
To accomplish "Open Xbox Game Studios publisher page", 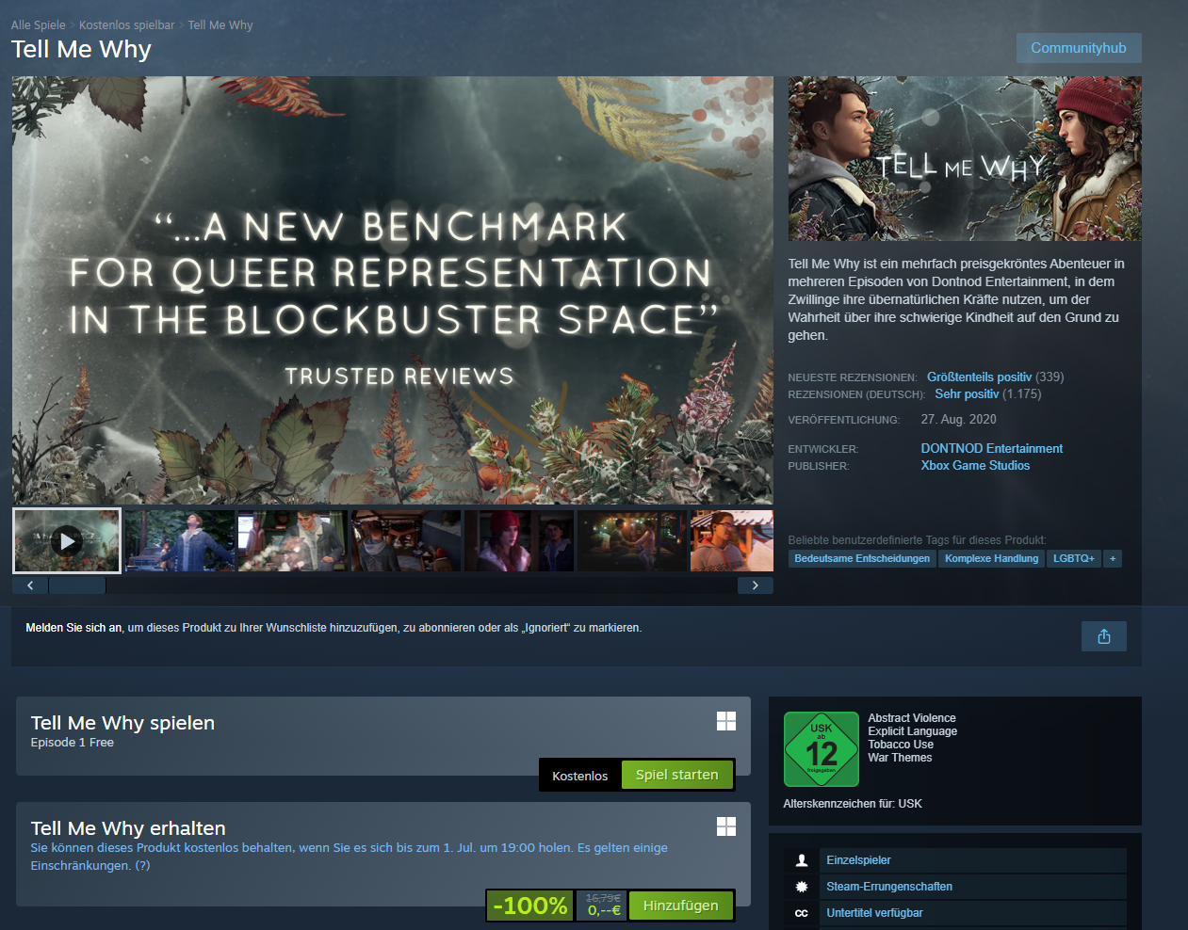I will pos(975,466).
